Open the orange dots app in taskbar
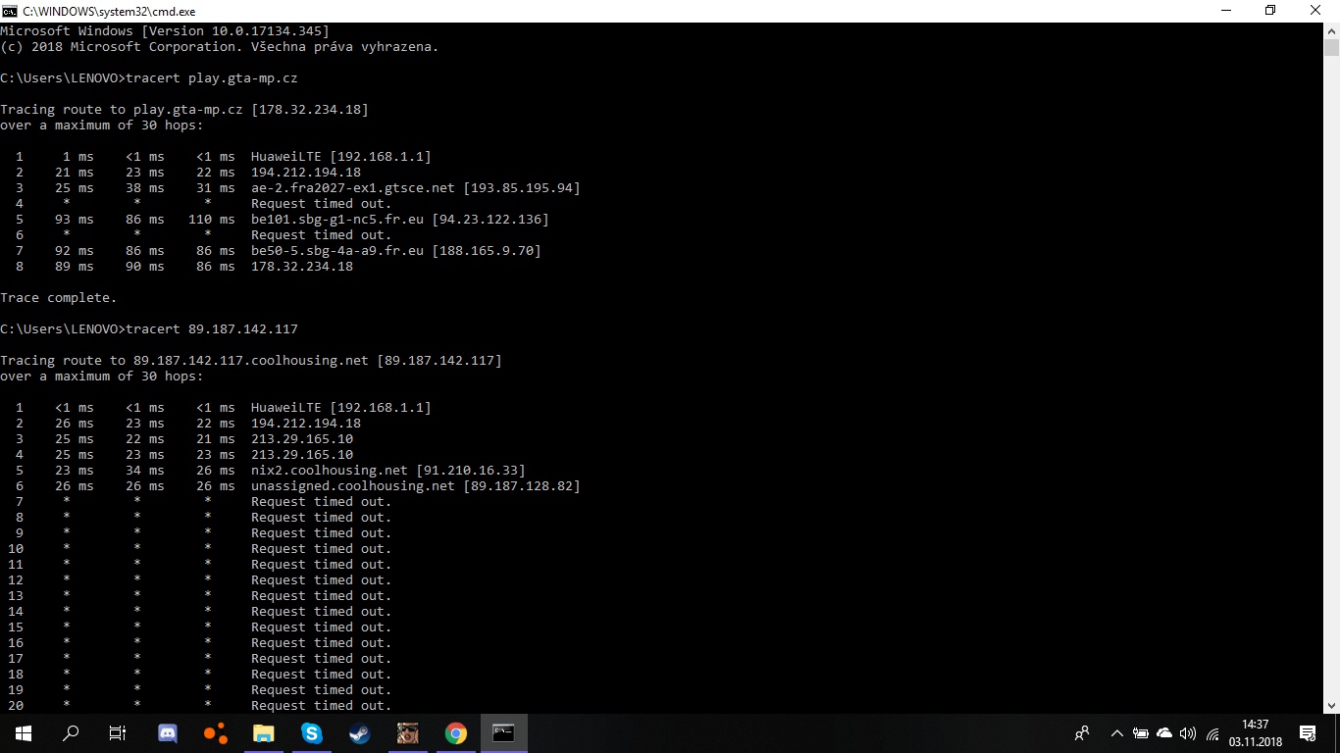1340x753 pixels. (216, 733)
